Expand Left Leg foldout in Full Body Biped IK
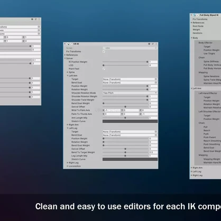The image size is (221, 221). [191, 171]
